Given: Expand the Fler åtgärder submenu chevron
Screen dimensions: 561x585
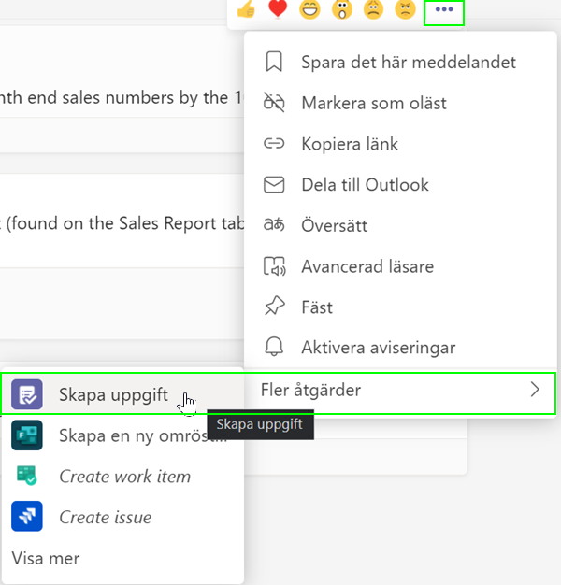Looking at the screenshot, I should tap(535, 390).
